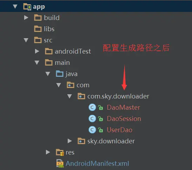Click the res resources folder icon
Viewport: 192px width, 170px height.
[x=60, y=152]
